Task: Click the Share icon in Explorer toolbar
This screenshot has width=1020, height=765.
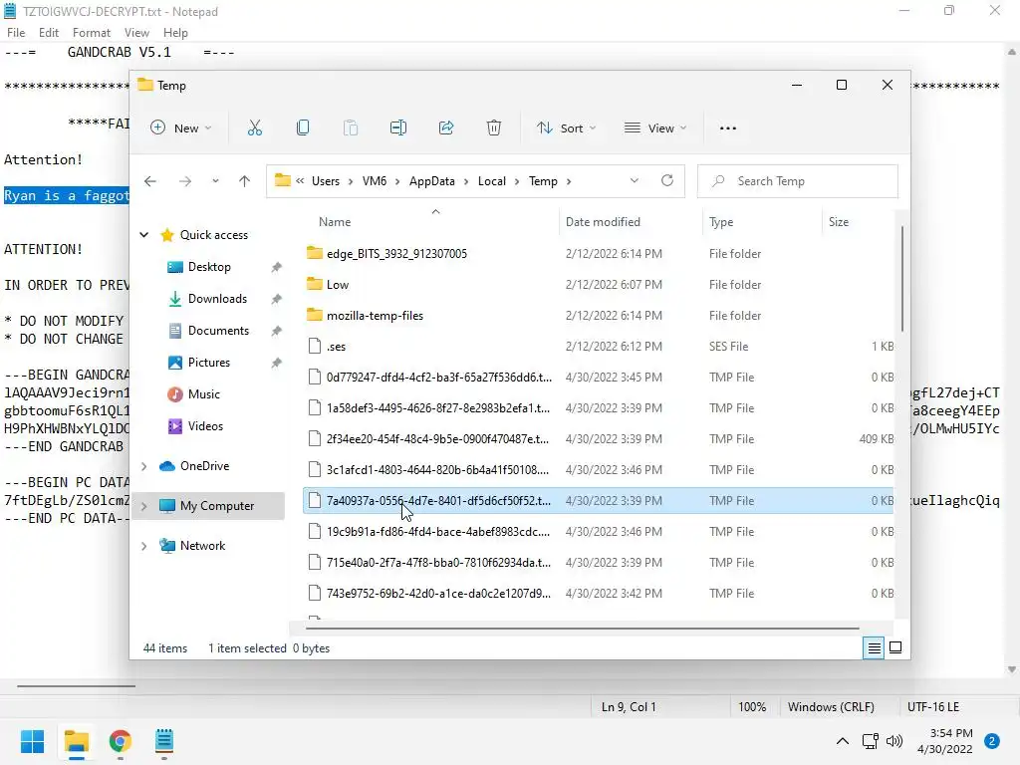Action: tap(446, 128)
